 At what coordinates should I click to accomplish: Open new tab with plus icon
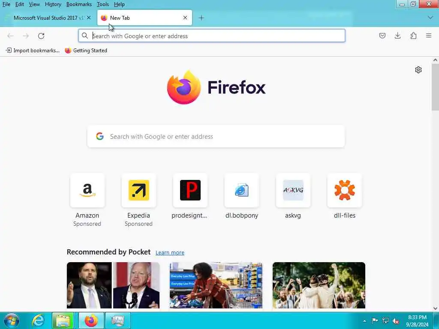pos(201,18)
